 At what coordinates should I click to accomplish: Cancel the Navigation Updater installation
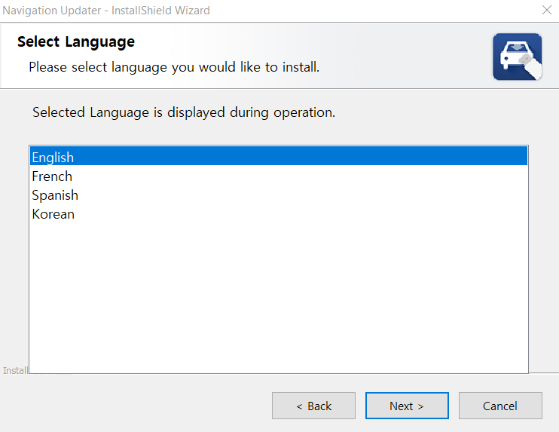[x=500, y=406]
